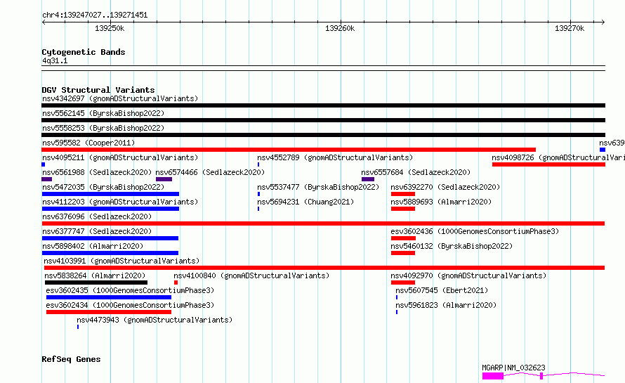Open nsv4112203 gnomAD label

point(120,202)
